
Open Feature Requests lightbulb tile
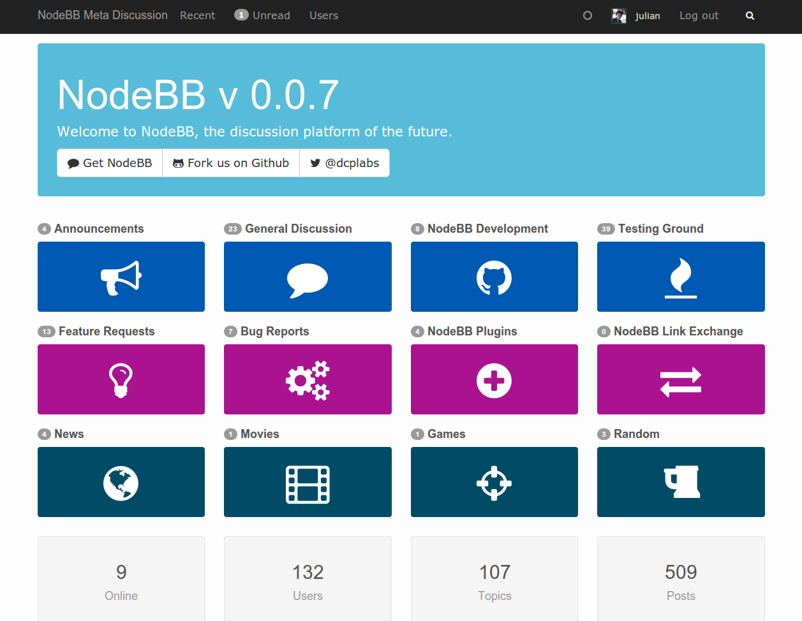coord(121,379)
